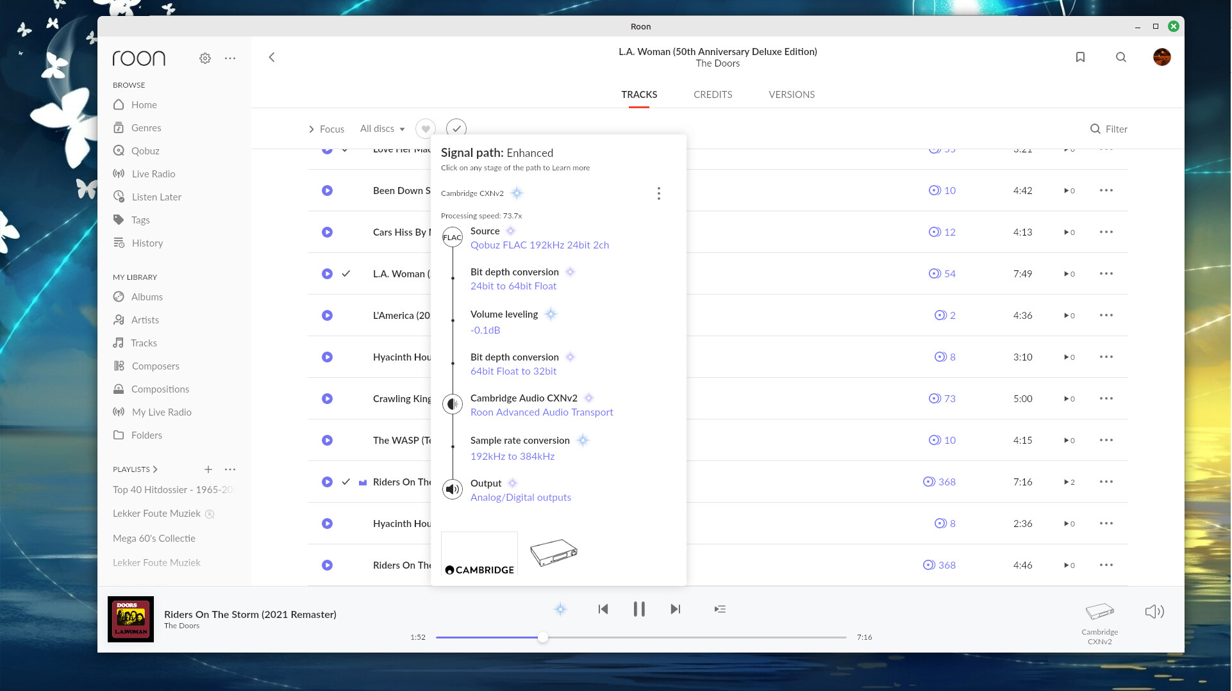The width and height of the screenshot is (1232, 691).
Task: Open volume control speaker icon
Action: (x=1154, y=612)
